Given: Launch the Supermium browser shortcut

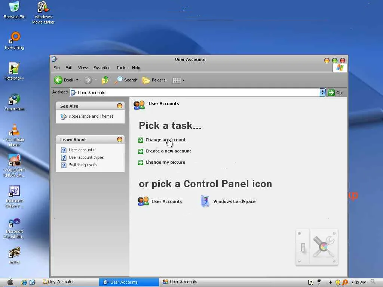Looking at the screenshot, I should point(15,102).
